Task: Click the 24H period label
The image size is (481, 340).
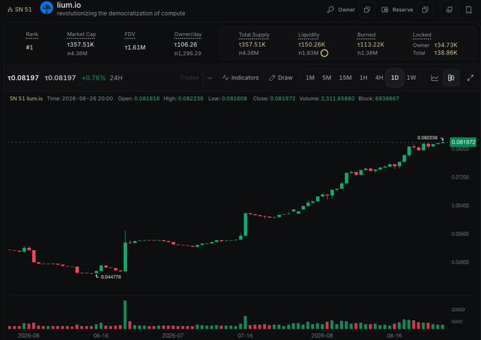Action: (116, 78)
